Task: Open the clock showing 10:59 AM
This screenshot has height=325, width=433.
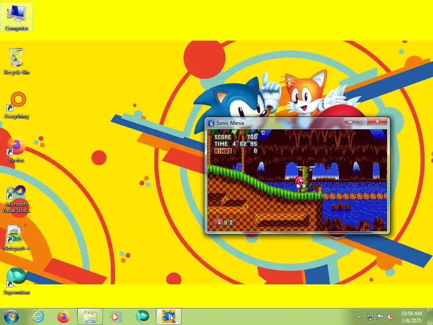Action: 411,317
